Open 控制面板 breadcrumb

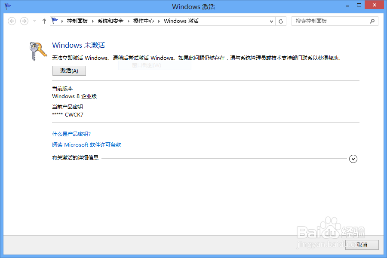[77, 21]
